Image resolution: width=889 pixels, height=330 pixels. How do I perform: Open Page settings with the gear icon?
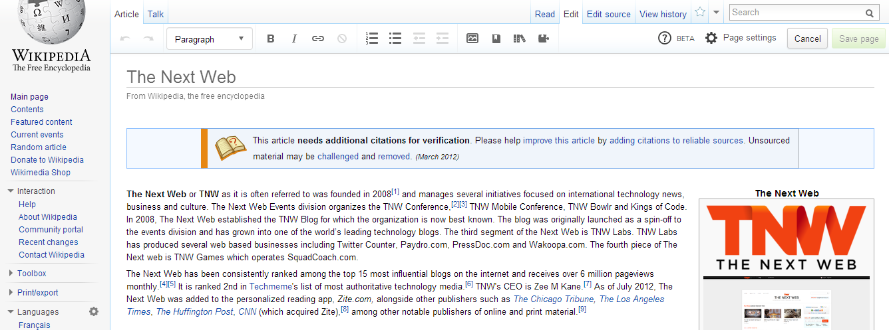(711, 39)
